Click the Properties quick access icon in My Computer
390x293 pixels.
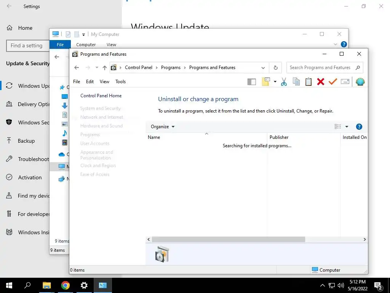[x=68, y=34]
